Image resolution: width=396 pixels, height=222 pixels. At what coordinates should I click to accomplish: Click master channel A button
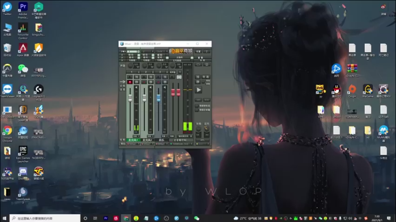pos(172,77)
